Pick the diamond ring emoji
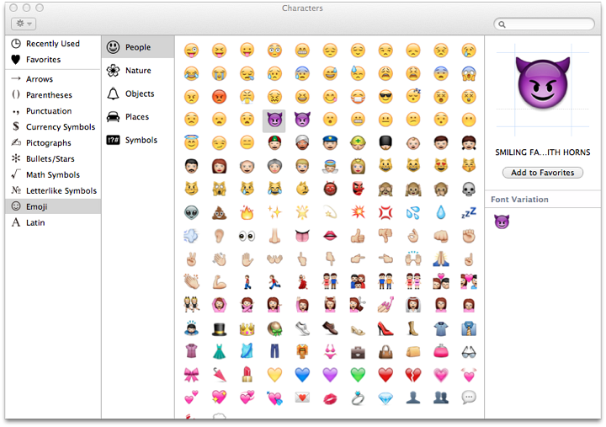 358,398
